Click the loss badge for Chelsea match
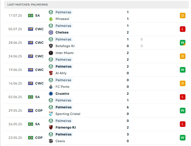The height and width of the screenshot is (146, 191). tap(182, 29)
